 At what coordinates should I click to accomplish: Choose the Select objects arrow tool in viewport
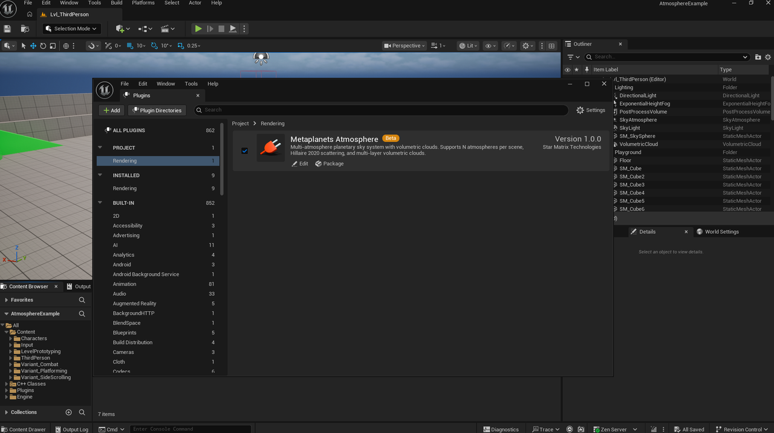tap(24, 45)
